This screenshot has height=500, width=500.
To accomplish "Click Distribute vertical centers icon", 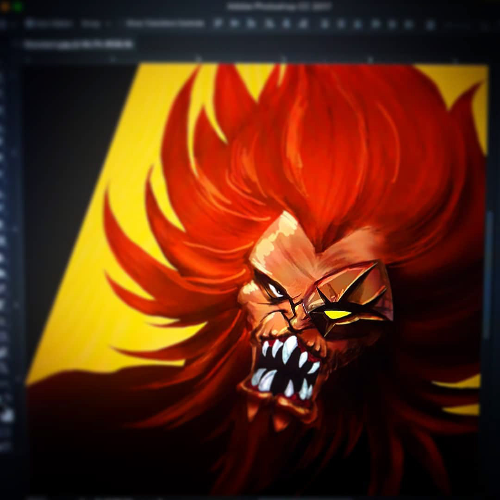I will pyautogui.click(x=341, y=24).
